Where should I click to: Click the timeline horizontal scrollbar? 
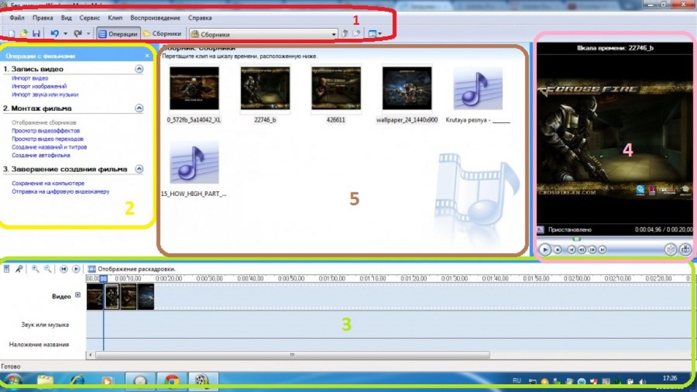292,355
